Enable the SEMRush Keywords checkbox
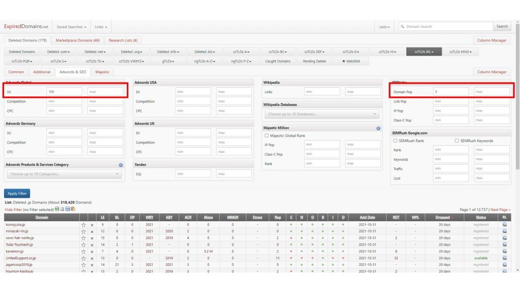520x292 pixels. pos(457,141)
